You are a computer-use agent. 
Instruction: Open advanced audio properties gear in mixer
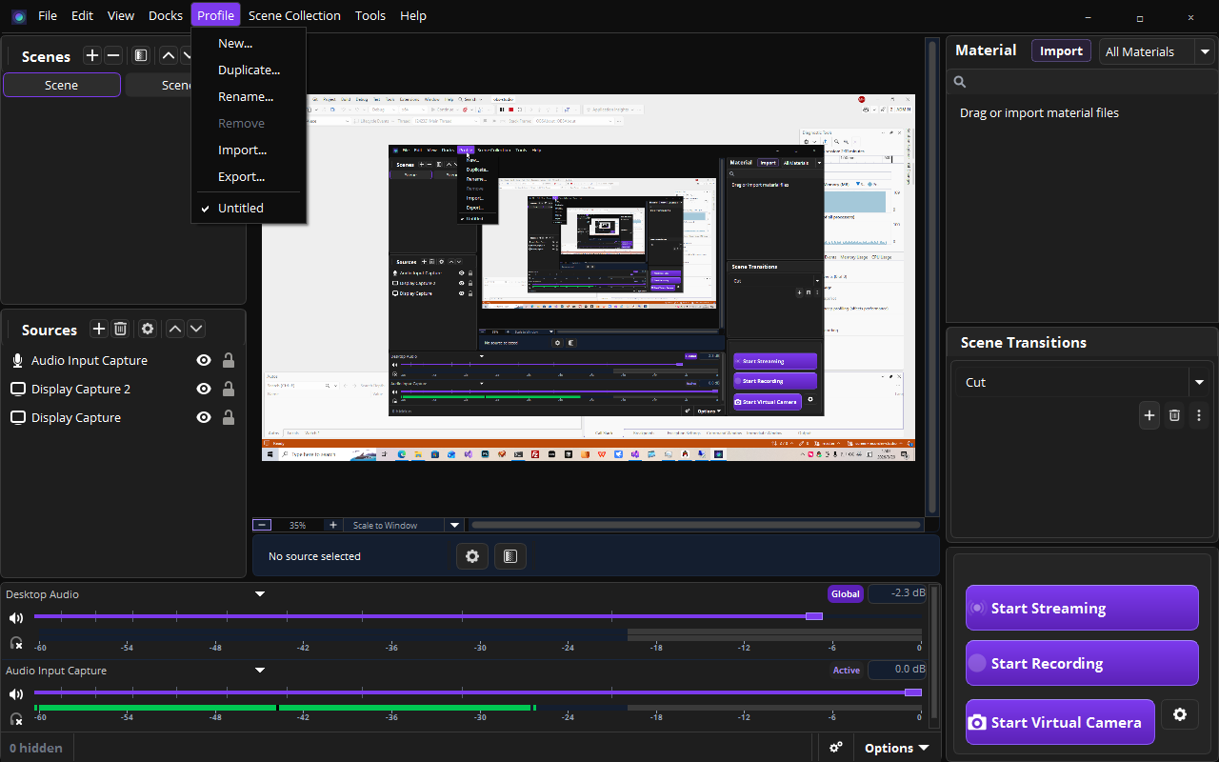pyautogui.click(x=836, y=748)
